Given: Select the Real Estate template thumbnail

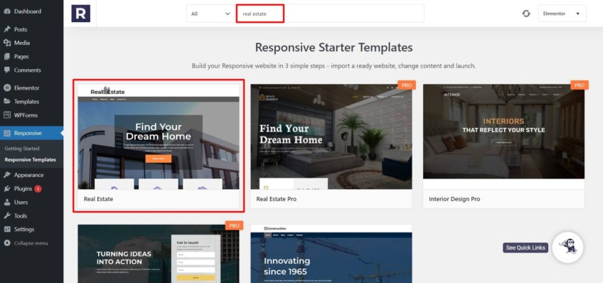Looking at the screenshot, I should coord(159,137).
